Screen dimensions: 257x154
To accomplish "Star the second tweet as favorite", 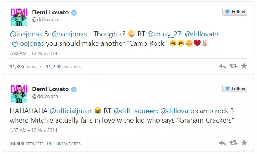I will tap(244, 143).
